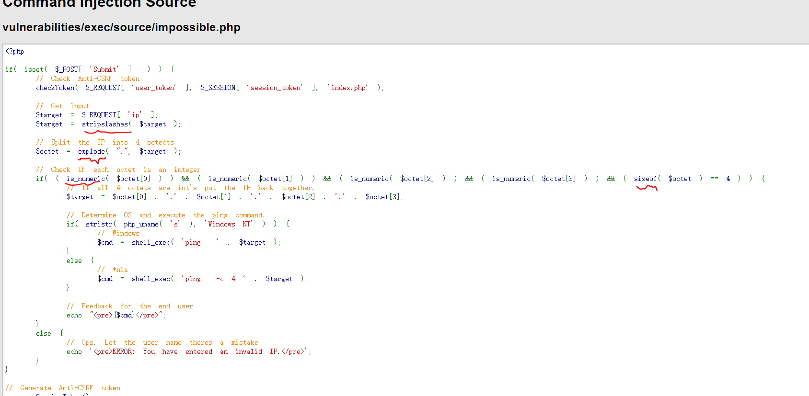
Task: Click the 'user_token' string
Action: [x=154, y=88]
